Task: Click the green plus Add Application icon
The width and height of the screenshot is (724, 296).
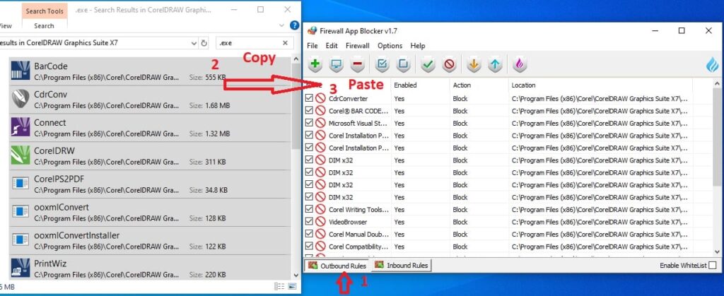Action: (315, 64)
